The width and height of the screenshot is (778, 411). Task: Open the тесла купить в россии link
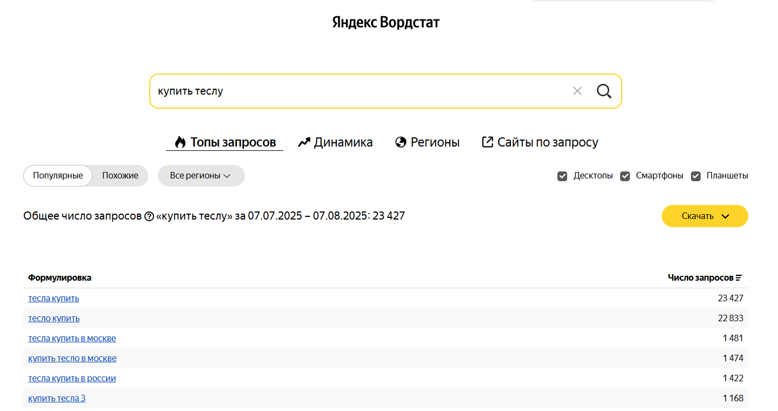tap(72, 379)
